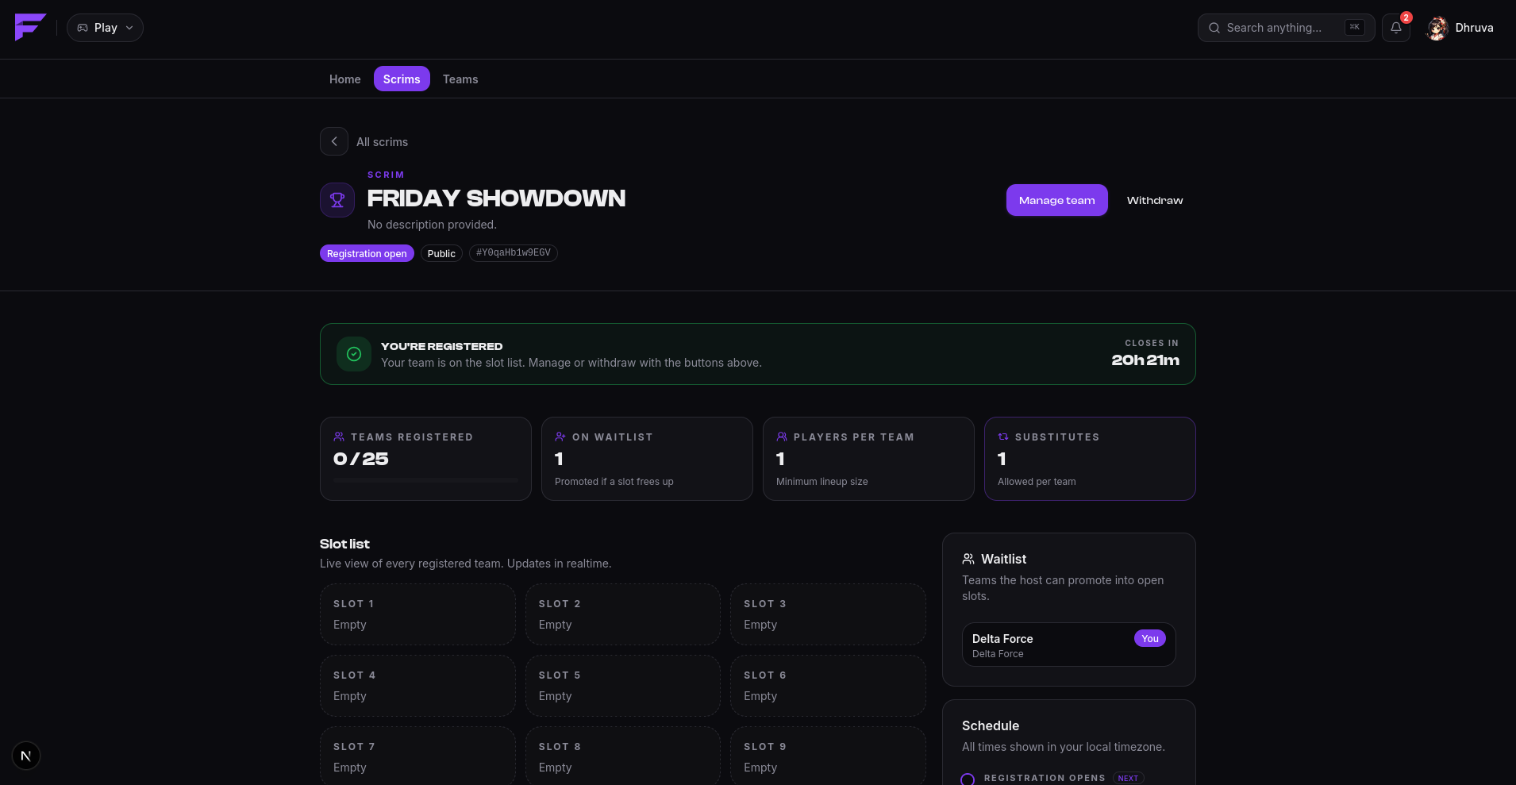
Task: Click the Teams Registered progress bar
Action: coord(425,480)
